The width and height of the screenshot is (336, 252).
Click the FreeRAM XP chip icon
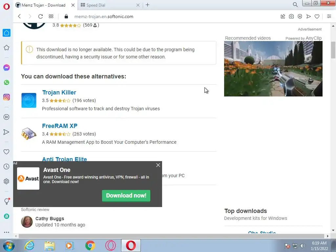29,134
